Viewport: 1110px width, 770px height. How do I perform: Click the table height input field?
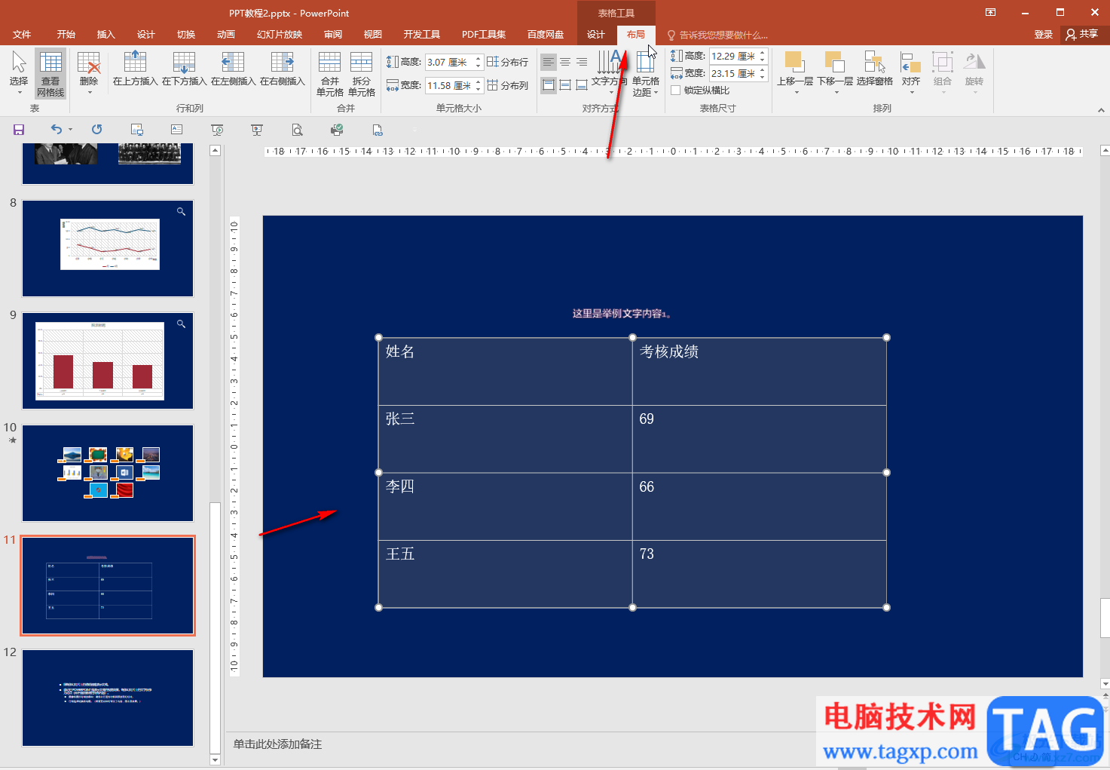[x=733, y=56]
